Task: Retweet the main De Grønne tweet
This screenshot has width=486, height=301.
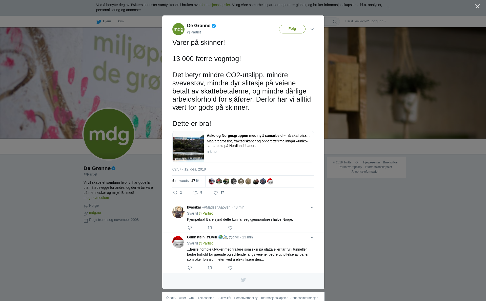Action: (195, 193)
